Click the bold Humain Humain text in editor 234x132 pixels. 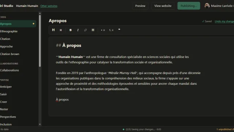[71, 57]
